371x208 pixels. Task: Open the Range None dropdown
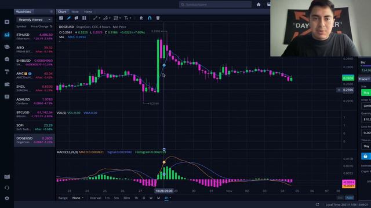(x=78, y=198)
